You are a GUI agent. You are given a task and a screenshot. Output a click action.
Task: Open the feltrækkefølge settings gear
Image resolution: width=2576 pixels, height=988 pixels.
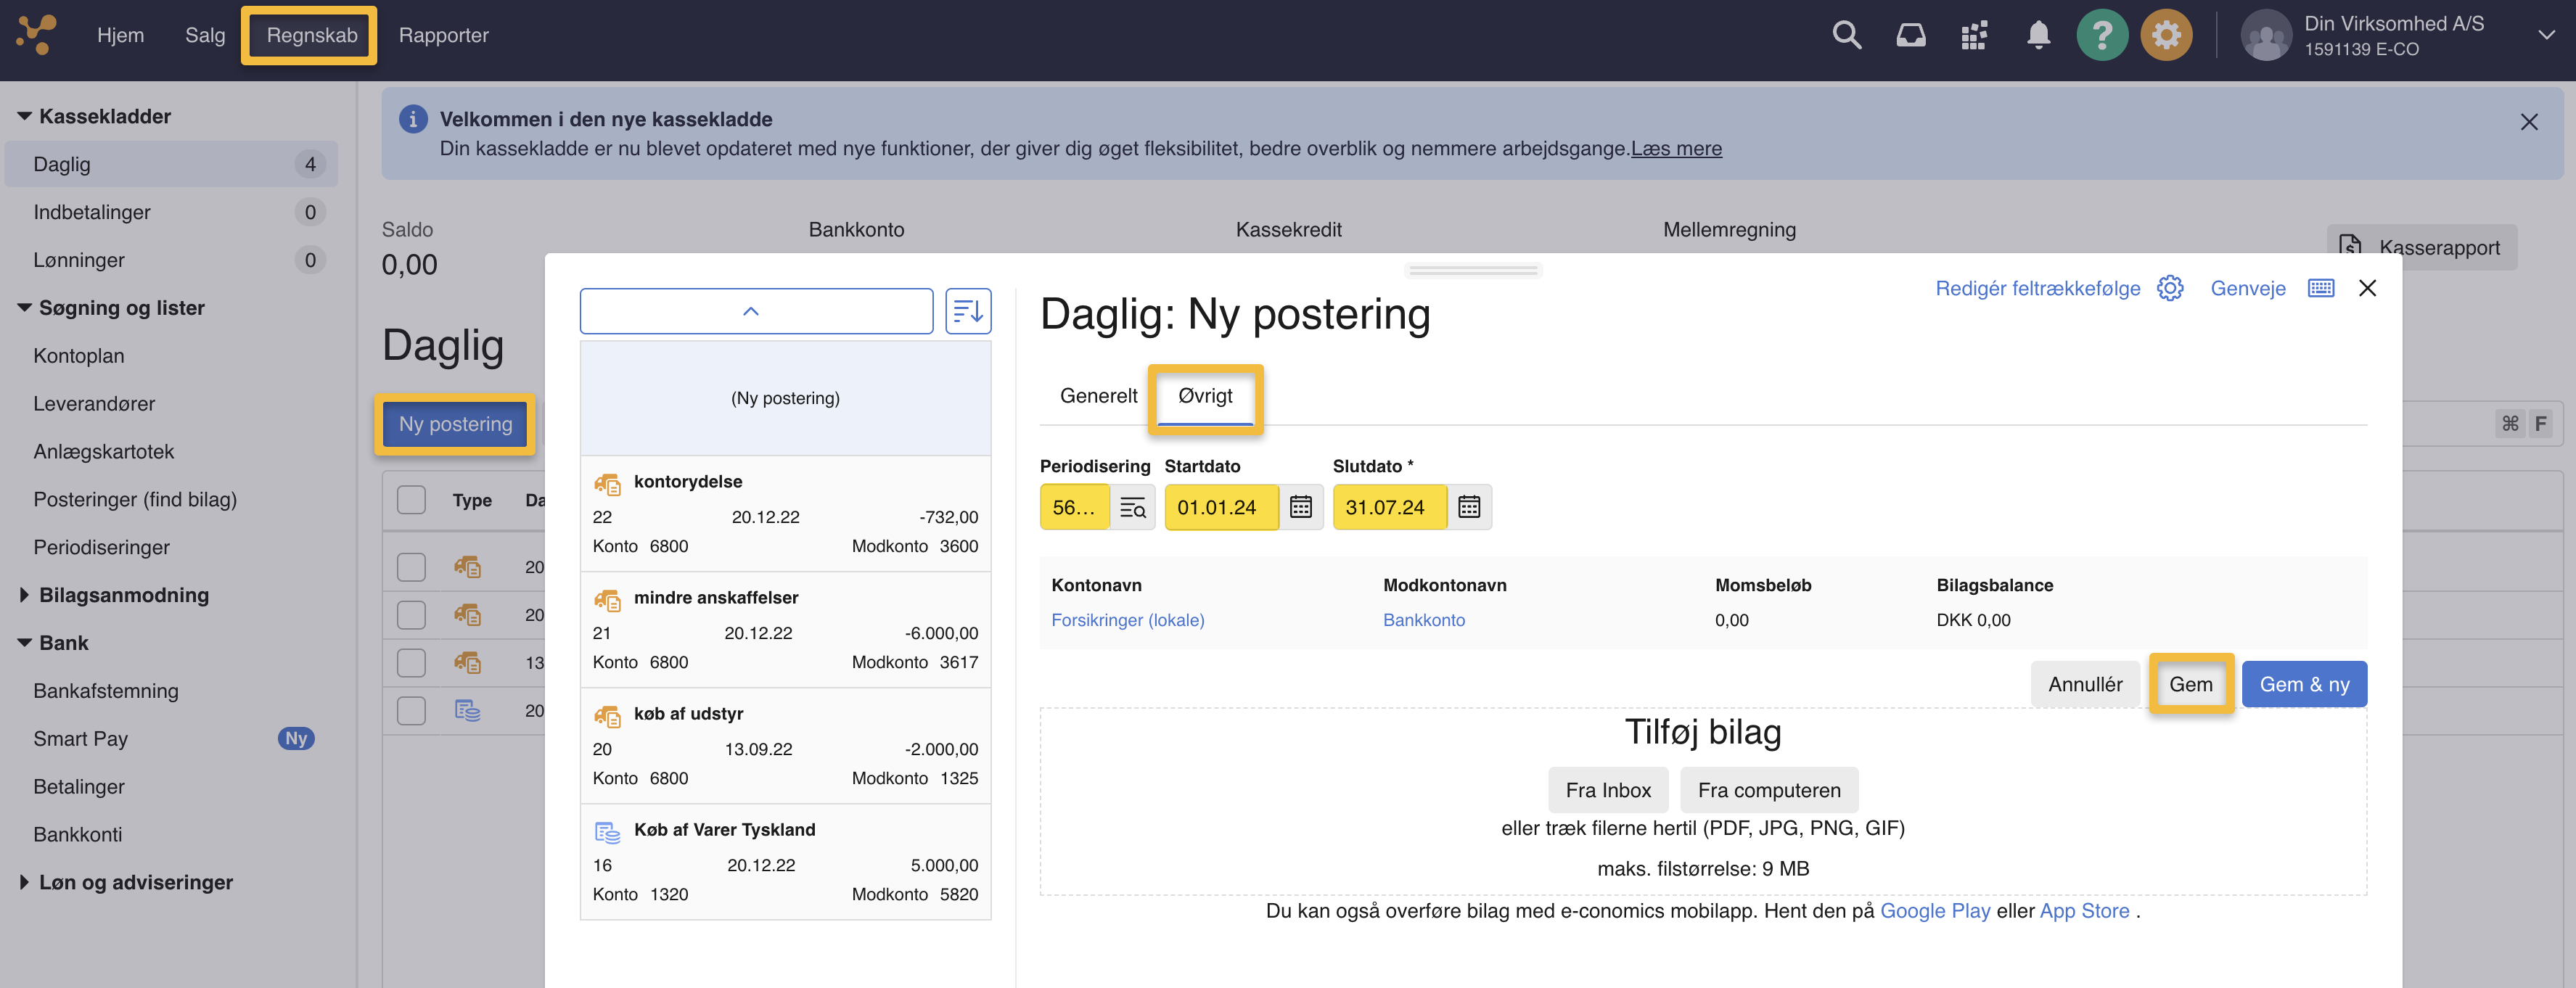2170,288
